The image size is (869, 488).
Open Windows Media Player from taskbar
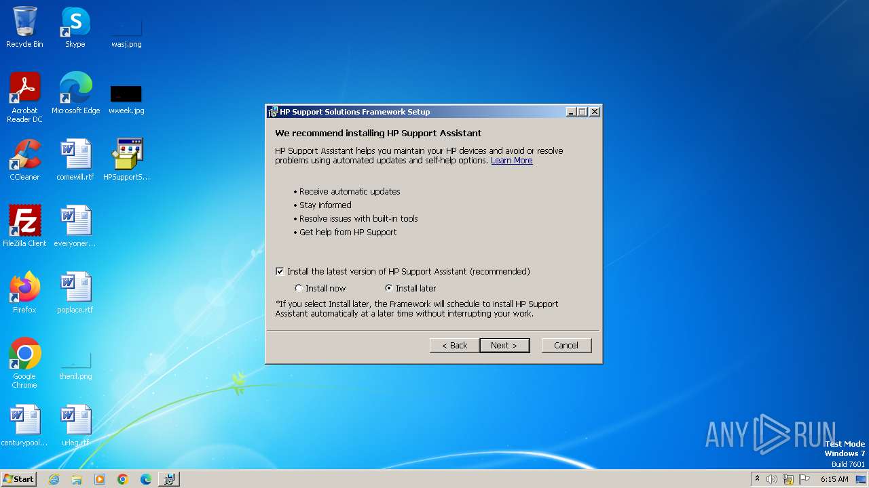click(x=100, y=479)
